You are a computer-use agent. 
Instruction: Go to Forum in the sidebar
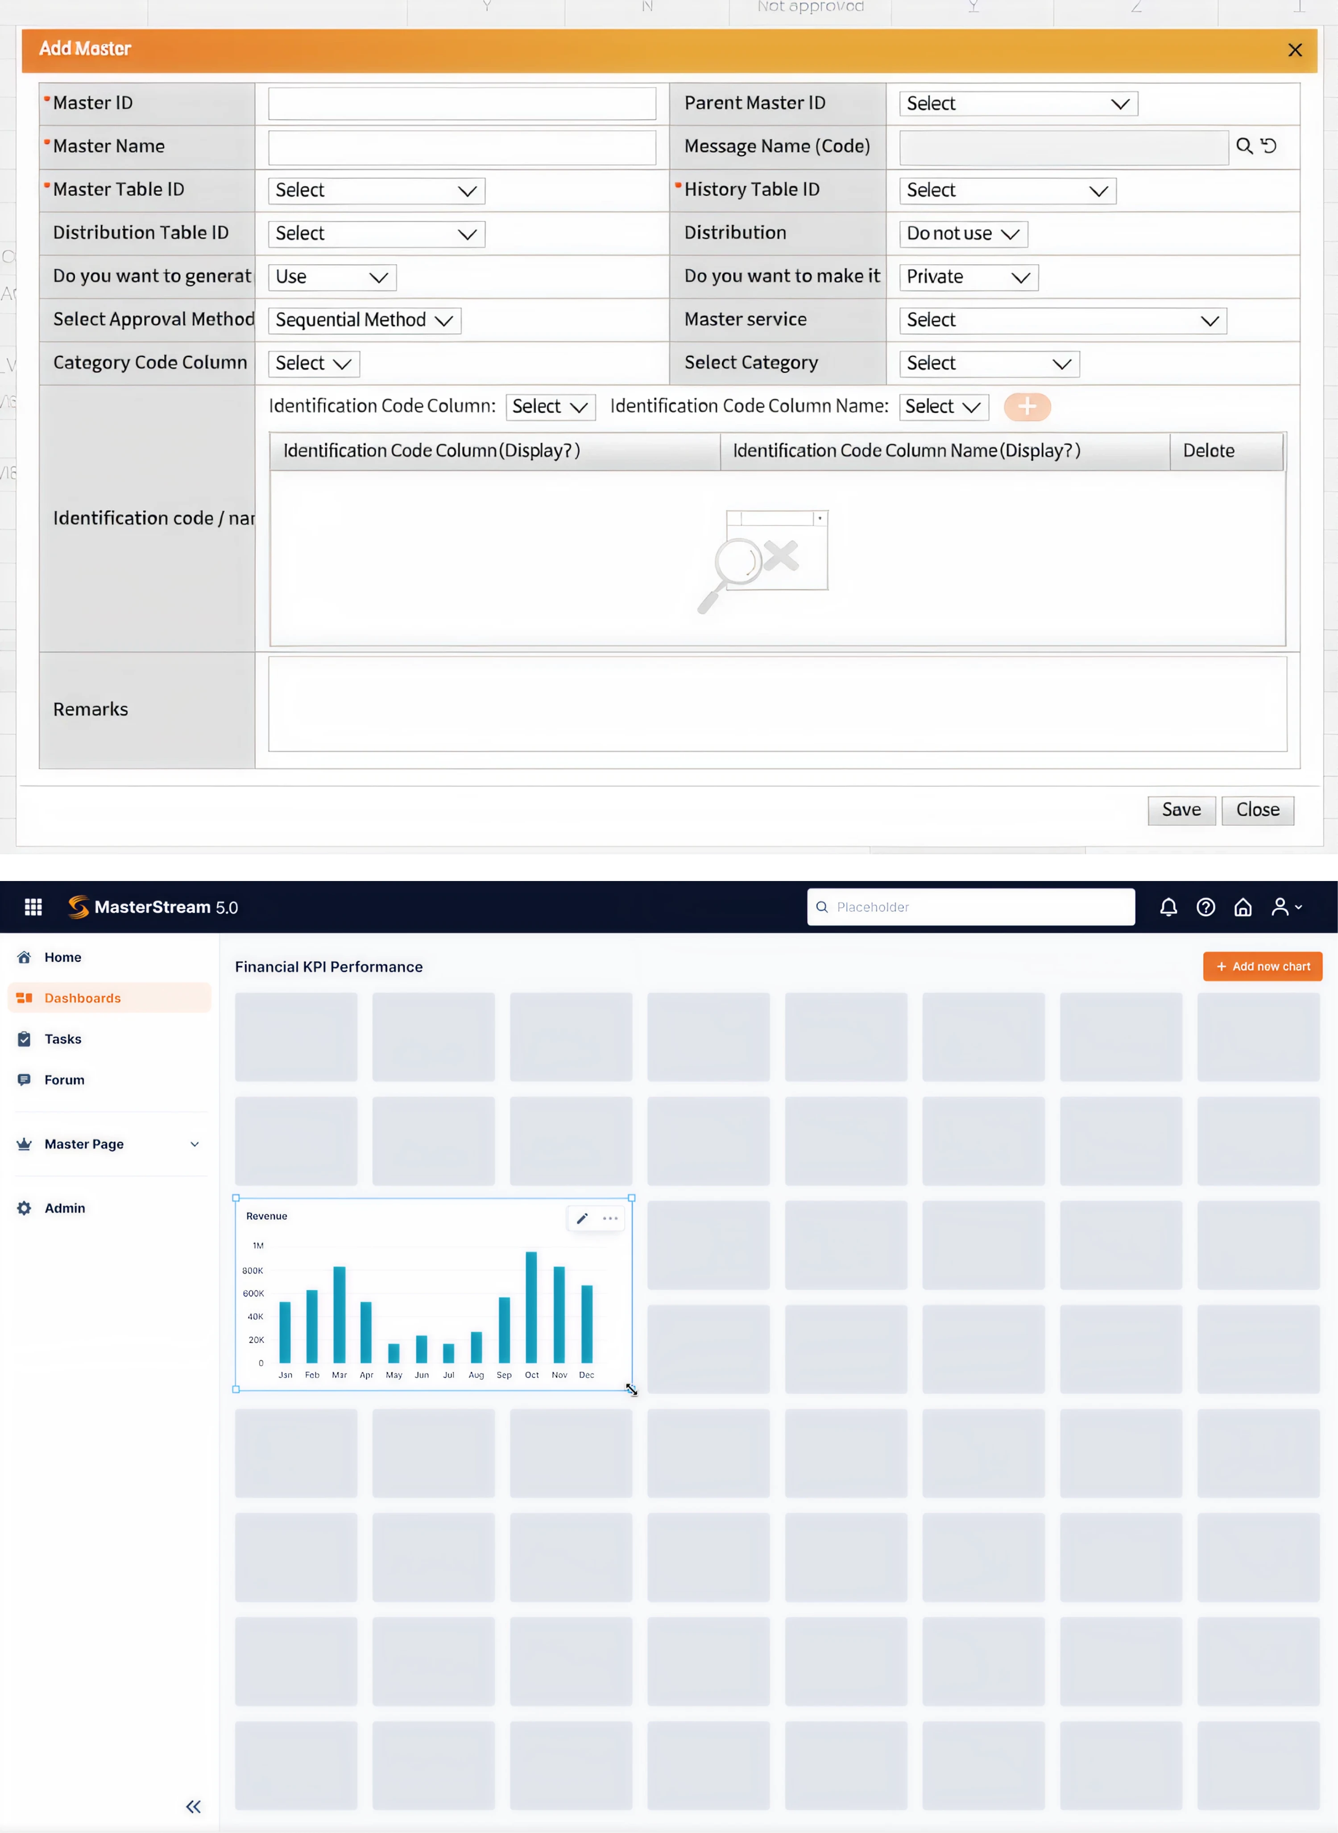coord(63,1079)
